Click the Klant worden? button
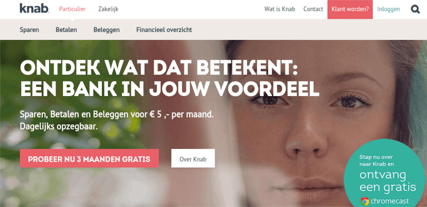Image resolution: width=427 pixels, height=207 pixels. tap(350, 9)
